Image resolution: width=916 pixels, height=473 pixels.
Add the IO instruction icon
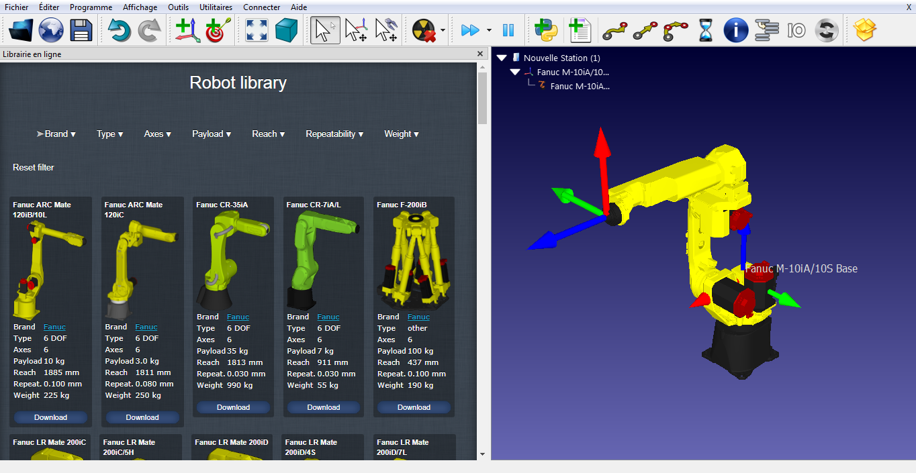pyautogui.click(x=796, y=30)
